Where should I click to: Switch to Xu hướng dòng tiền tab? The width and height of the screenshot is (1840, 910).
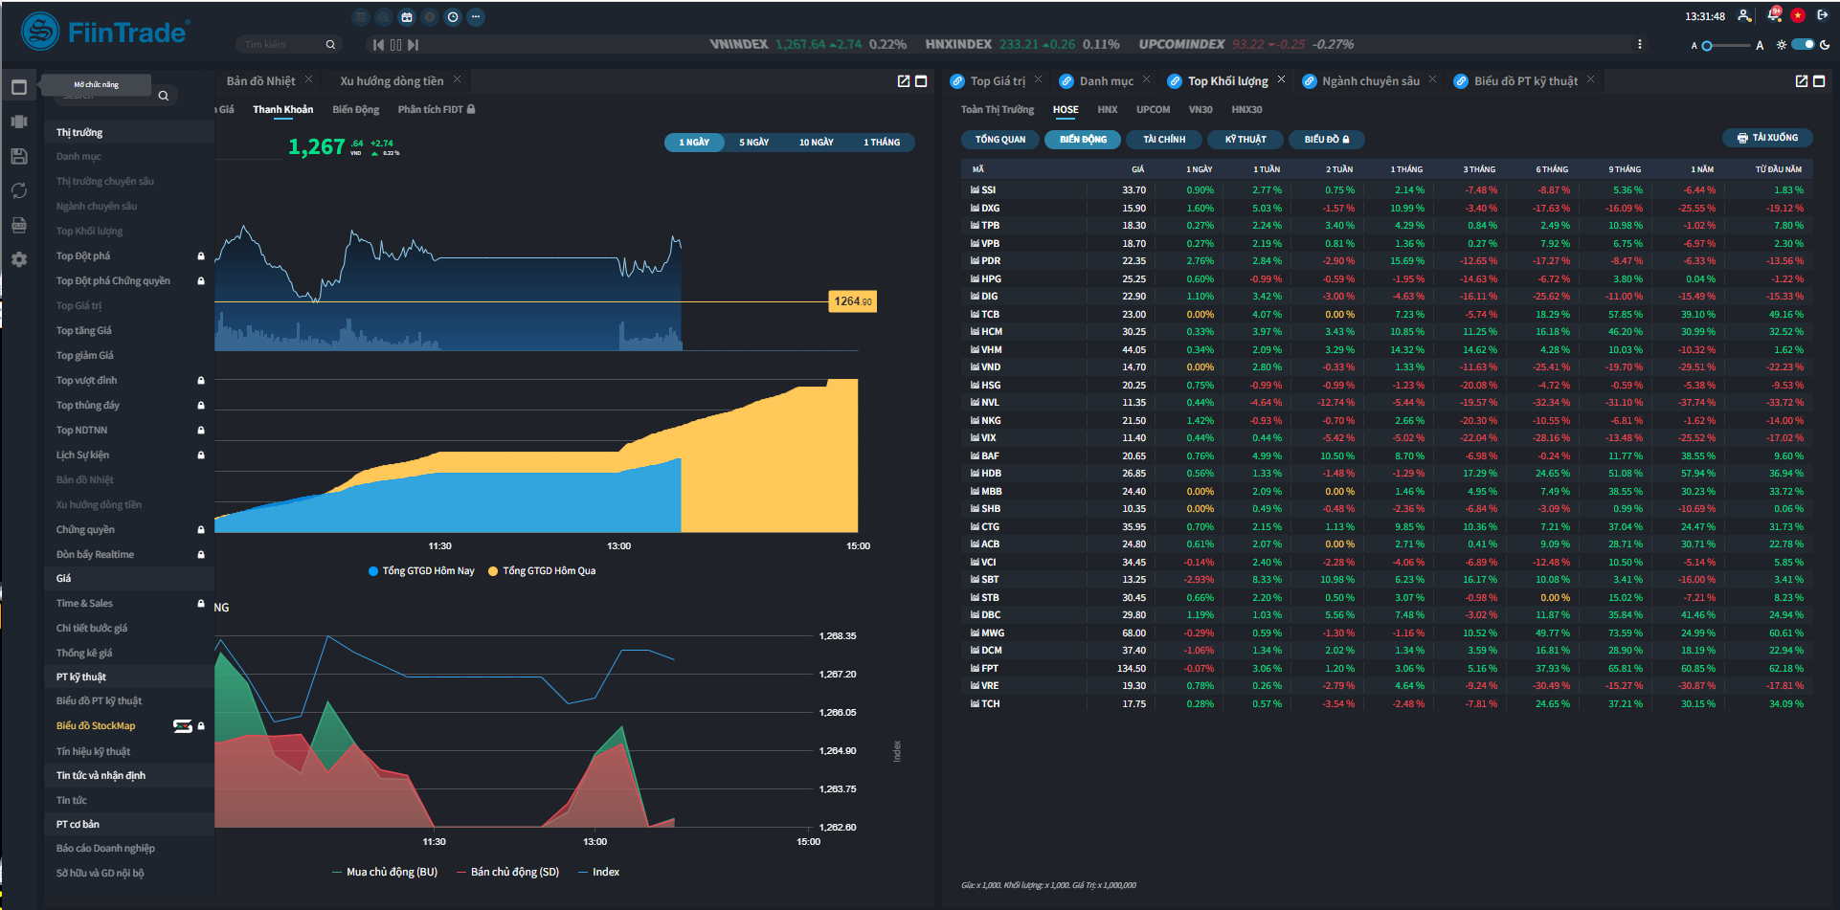click(x=392, y=81)
